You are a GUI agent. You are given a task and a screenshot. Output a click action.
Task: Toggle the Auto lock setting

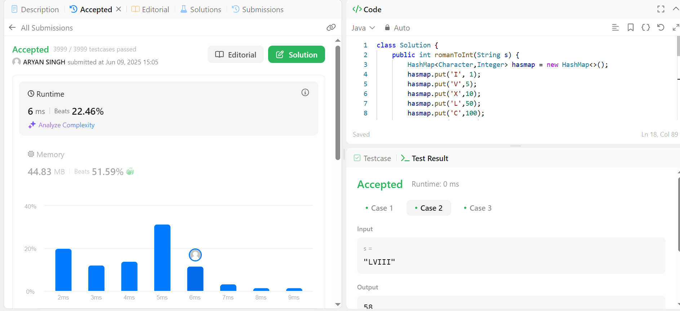click(397, 28)
